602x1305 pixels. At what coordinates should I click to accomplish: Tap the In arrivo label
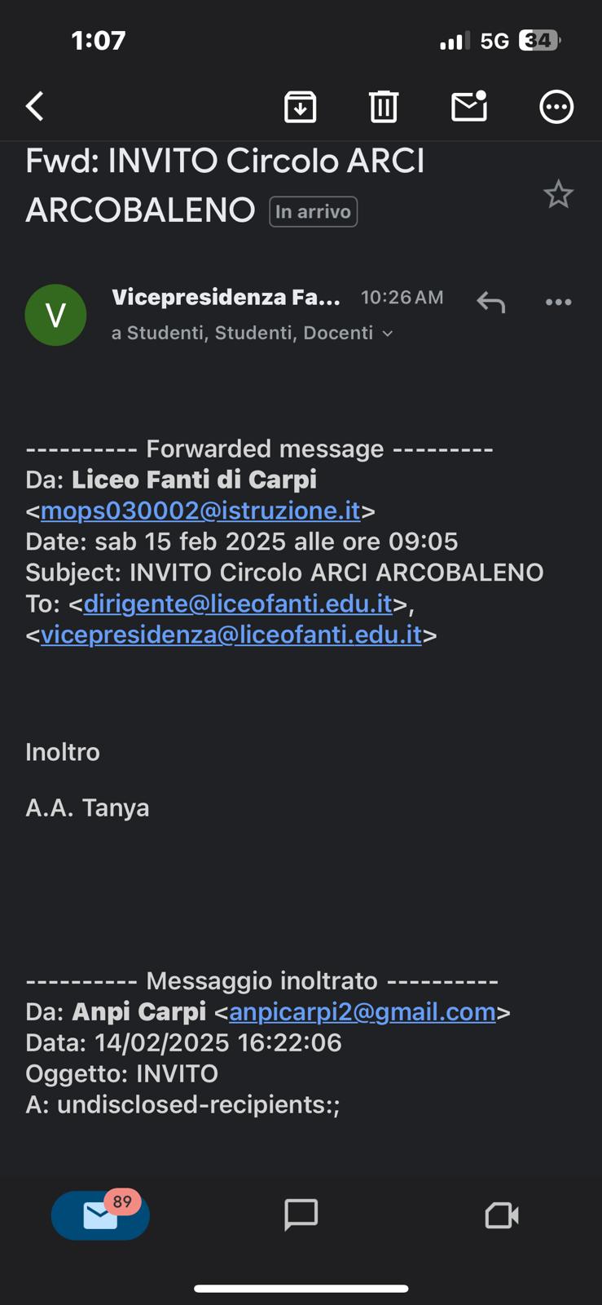click(313, 211)
